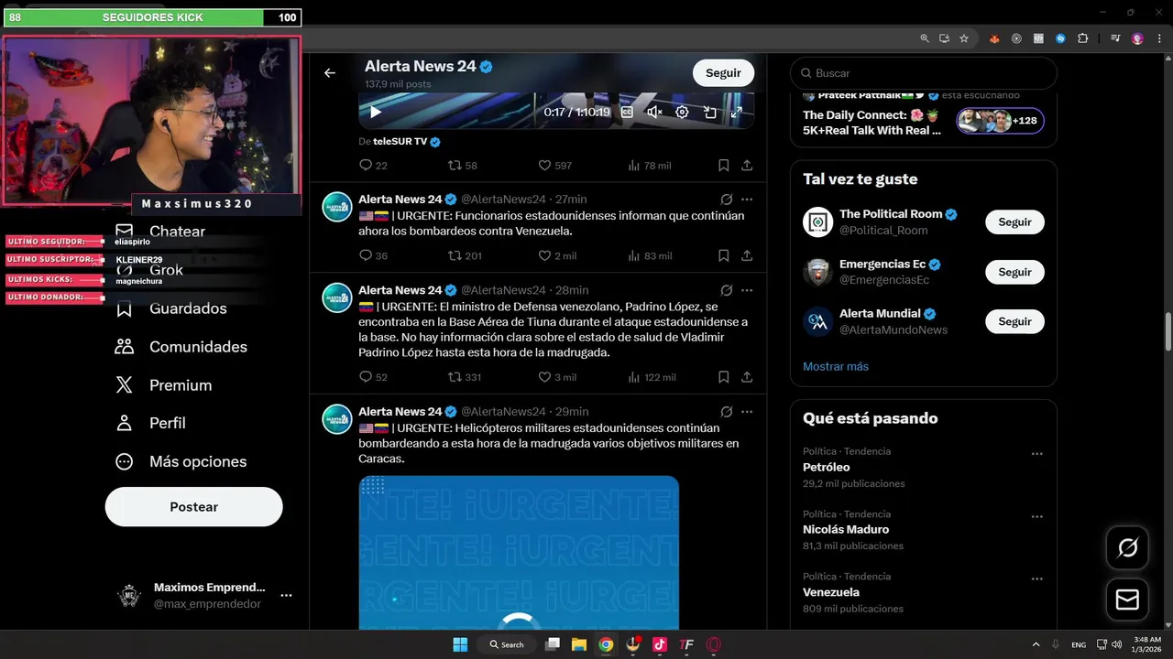
Task: Repost the video post with 58 reposts
Action: [x=462, y=166]
